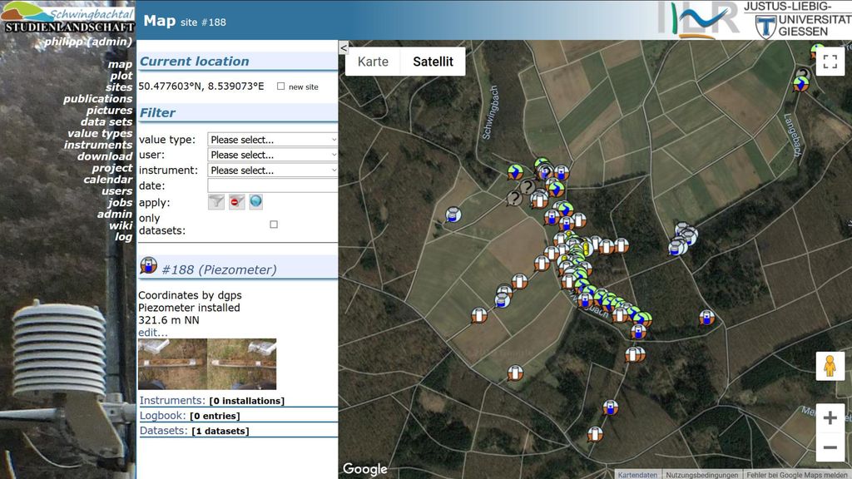The height and width of the screenshot is (479, 852).
Task: Click the edit... link for site 188
Action: click(x=153, y=333)
